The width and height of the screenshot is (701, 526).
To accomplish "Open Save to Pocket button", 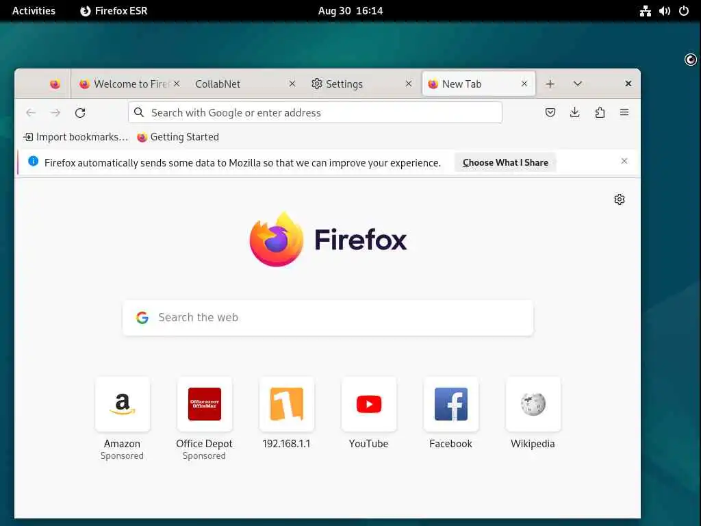I will click(x=550, y=112).
